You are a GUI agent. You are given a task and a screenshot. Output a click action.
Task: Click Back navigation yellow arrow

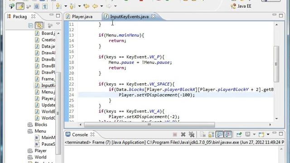coord(95,6)
